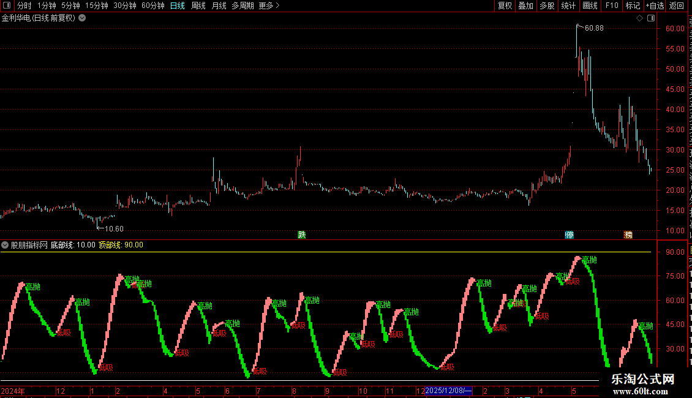Screen dimensions: 692x398
Task: Click the 标记 mark button
Action: (x=633, y=6)
